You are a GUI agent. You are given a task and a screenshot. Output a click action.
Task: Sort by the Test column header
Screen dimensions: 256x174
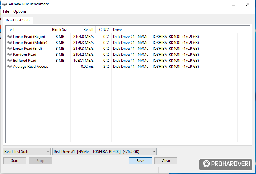(28, 30)
